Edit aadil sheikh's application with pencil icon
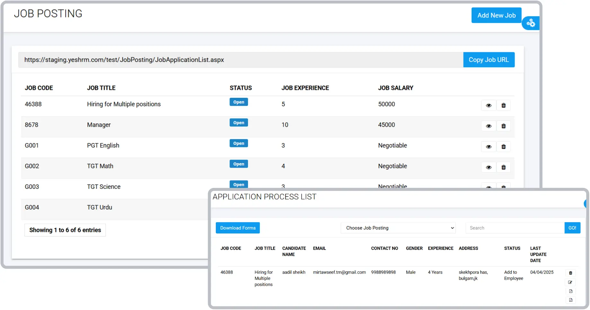 pyautogui.click(x=570, y=282)
